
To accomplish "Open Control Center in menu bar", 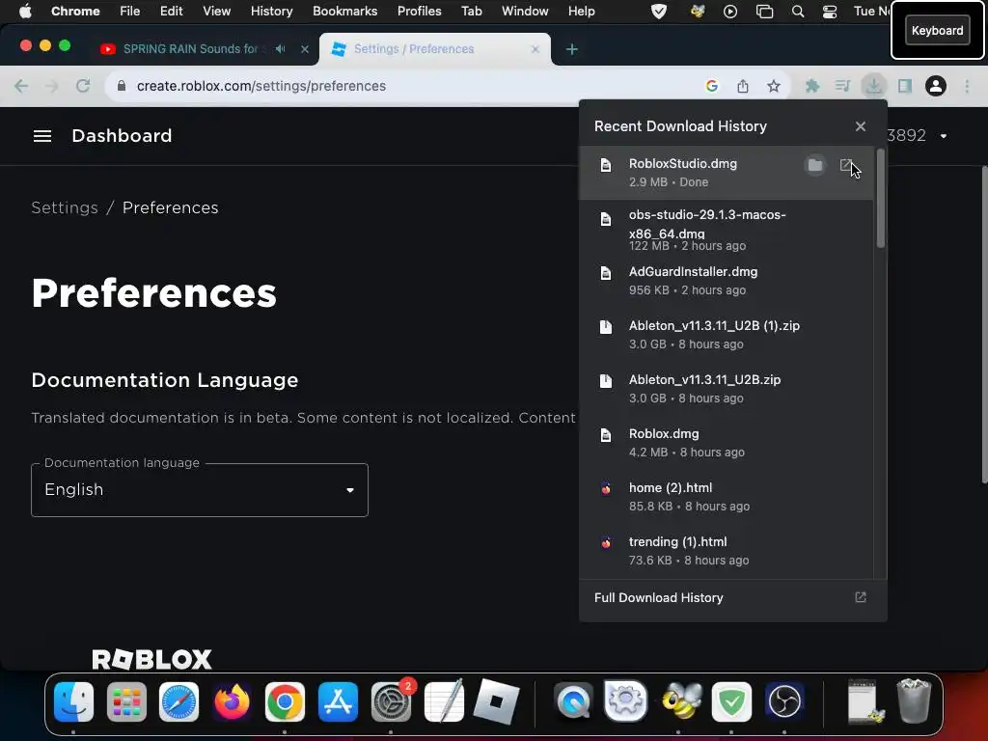I will tap(829, 12).
